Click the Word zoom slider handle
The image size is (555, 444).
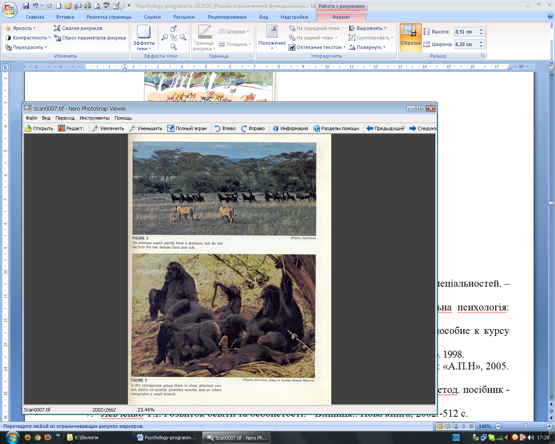526,426
